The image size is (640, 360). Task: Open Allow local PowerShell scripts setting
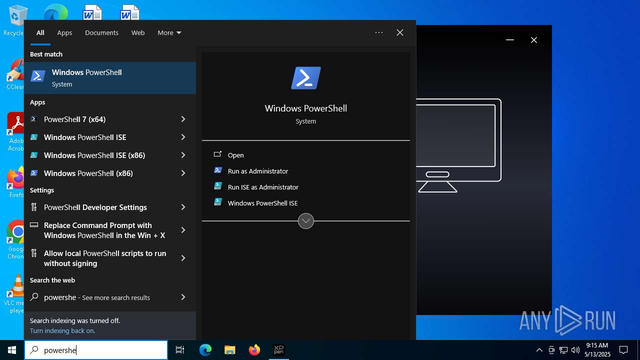coord(99,258)
